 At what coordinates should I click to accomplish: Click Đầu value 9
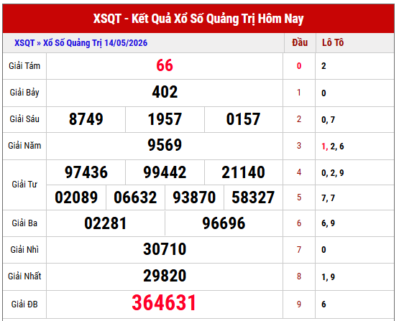point(299,304)
